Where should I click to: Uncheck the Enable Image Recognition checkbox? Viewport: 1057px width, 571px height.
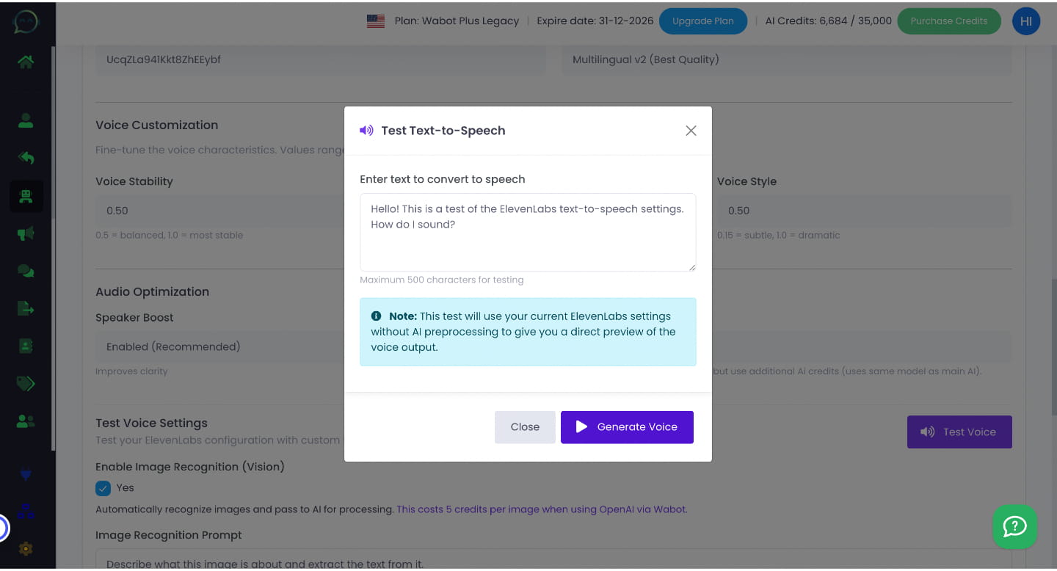pyautogui.click(x=103, y=488)
